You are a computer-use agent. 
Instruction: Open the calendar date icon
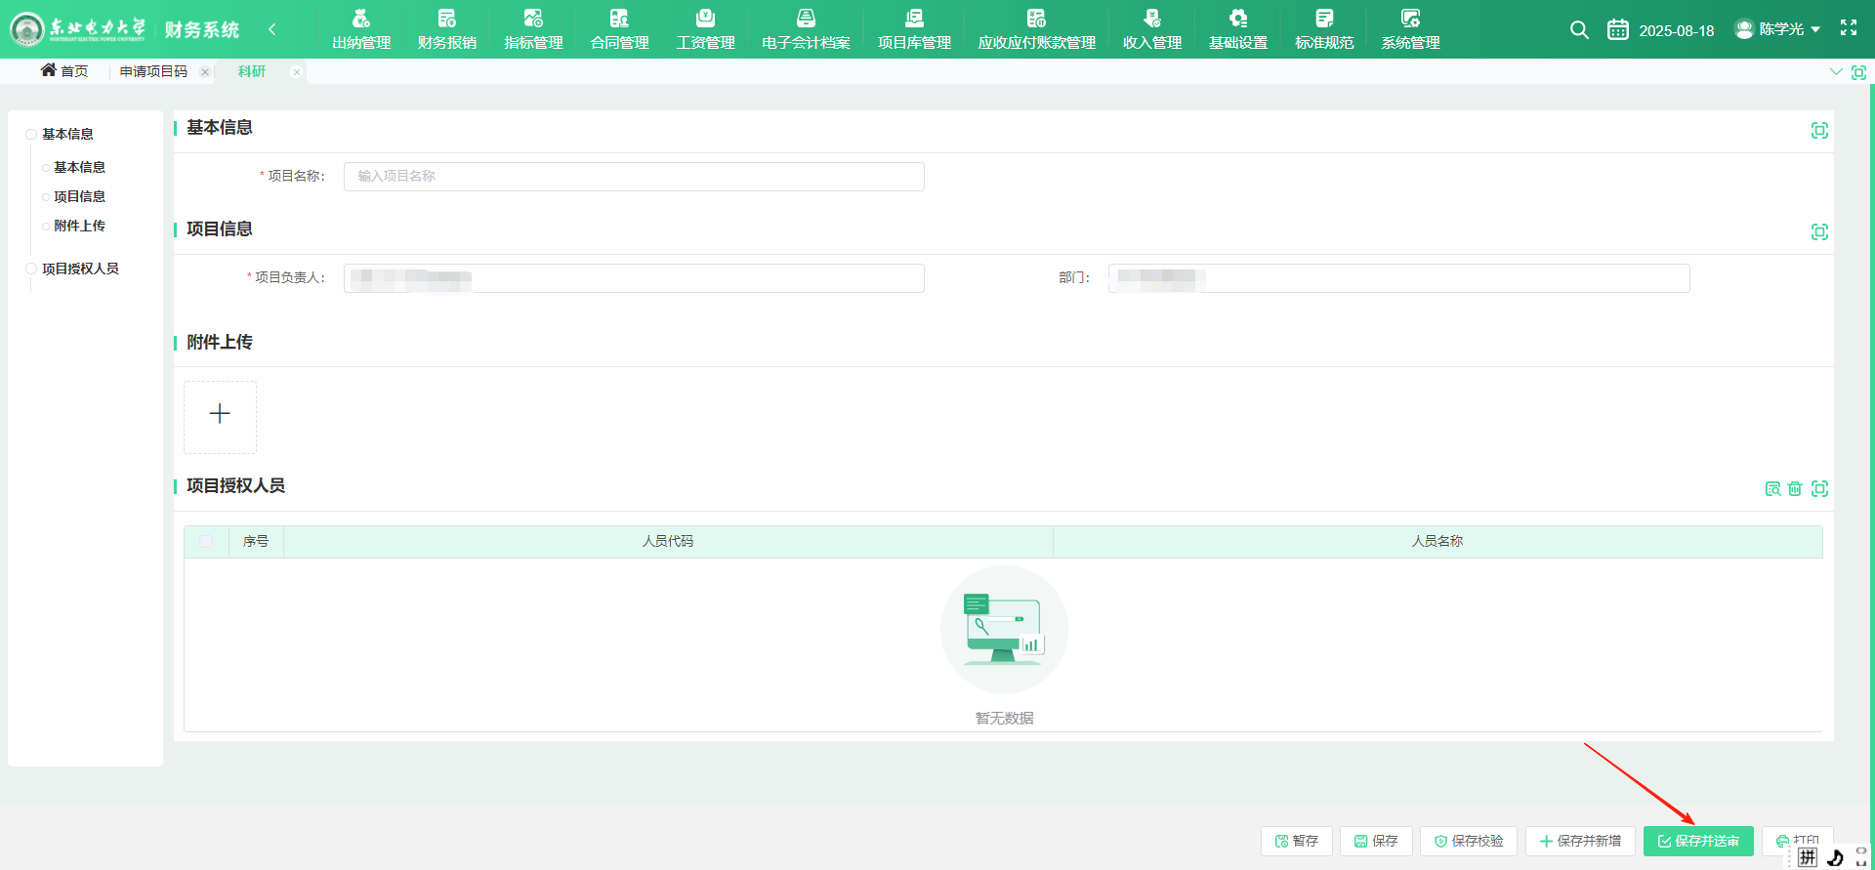click(x=1617, y=30)
